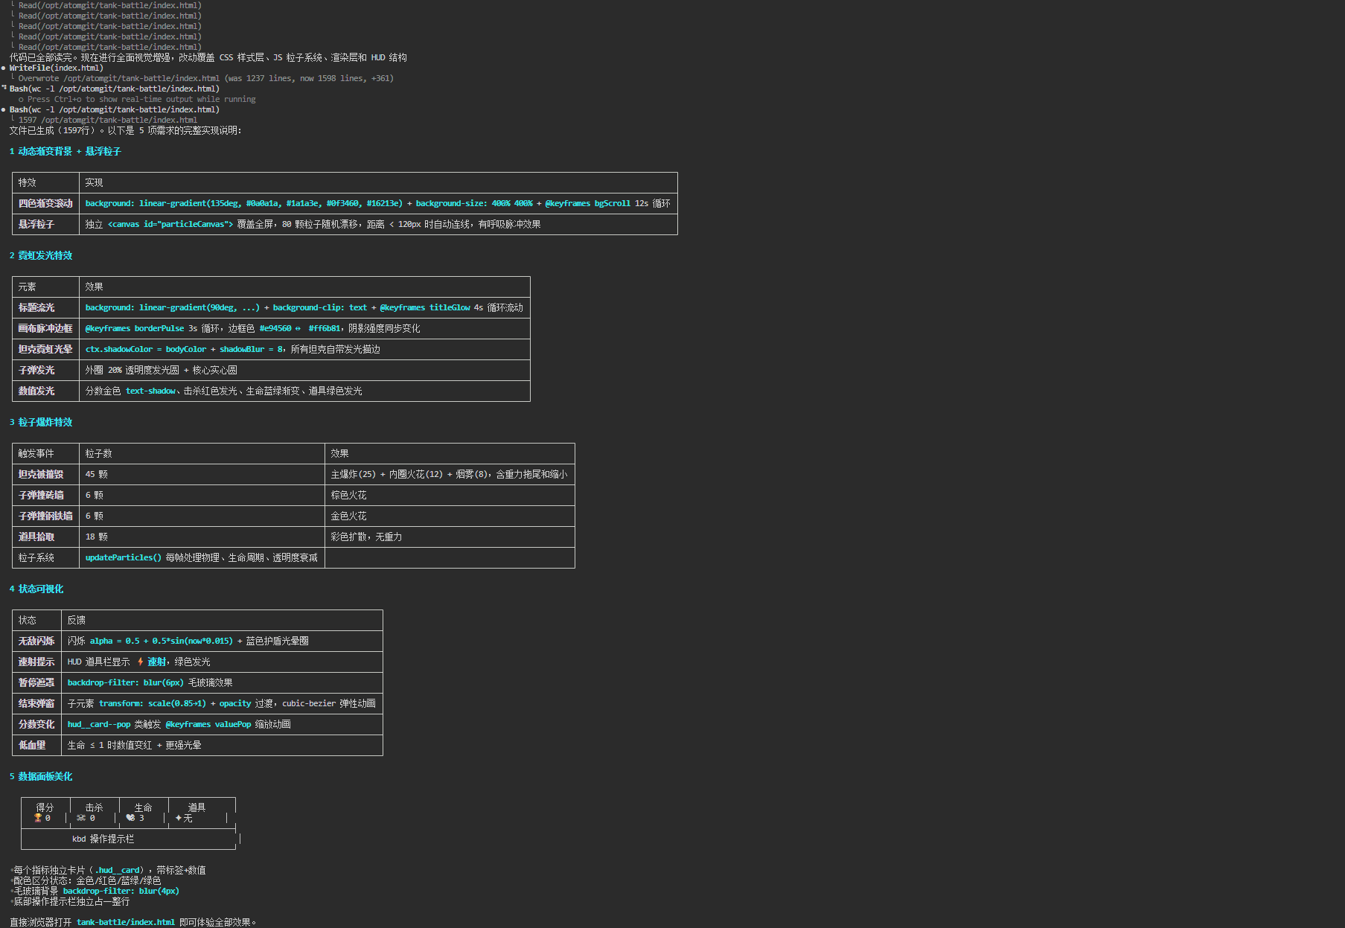Image resolution: width=1345 pixels, height=928 pixels.
Task: Click the tank-battle/index.html path in last line
Action: tap(126, 922)
